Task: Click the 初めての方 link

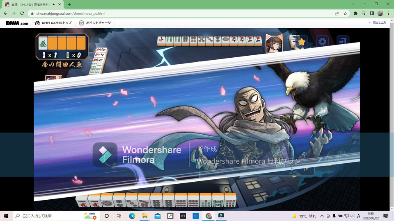Action: click(x=379, y=23)
